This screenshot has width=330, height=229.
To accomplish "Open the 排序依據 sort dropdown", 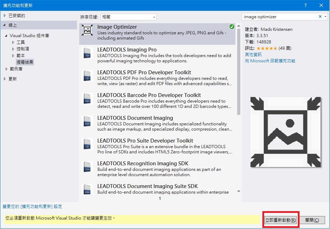I will pos(129,17).
